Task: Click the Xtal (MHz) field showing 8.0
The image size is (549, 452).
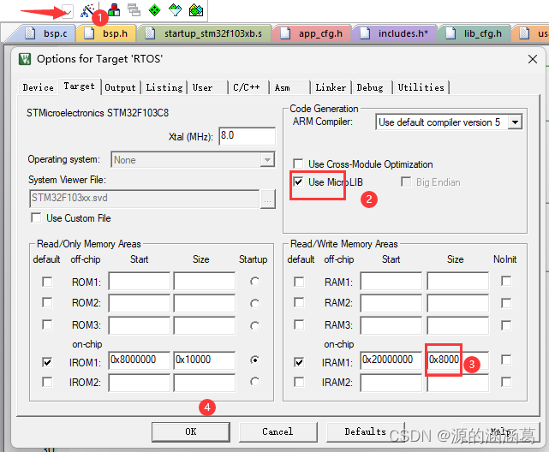Action: pyautogui.click(x=248, y=136)
